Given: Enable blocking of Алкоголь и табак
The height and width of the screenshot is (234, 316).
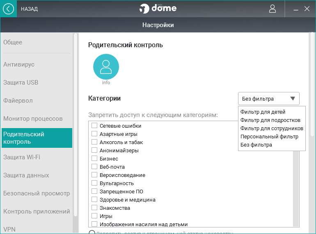Looking at the screenshot, I should [x=94, y=142].
